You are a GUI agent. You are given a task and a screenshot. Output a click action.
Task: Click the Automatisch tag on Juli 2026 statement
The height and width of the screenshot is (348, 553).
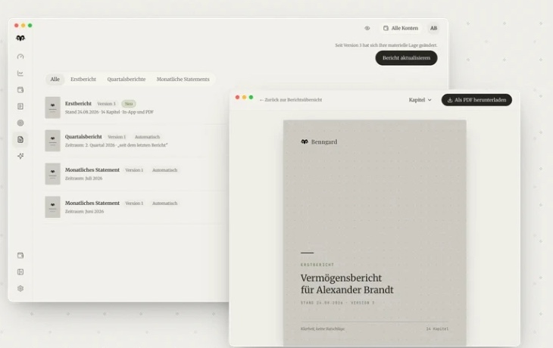[x=164, y=169]
